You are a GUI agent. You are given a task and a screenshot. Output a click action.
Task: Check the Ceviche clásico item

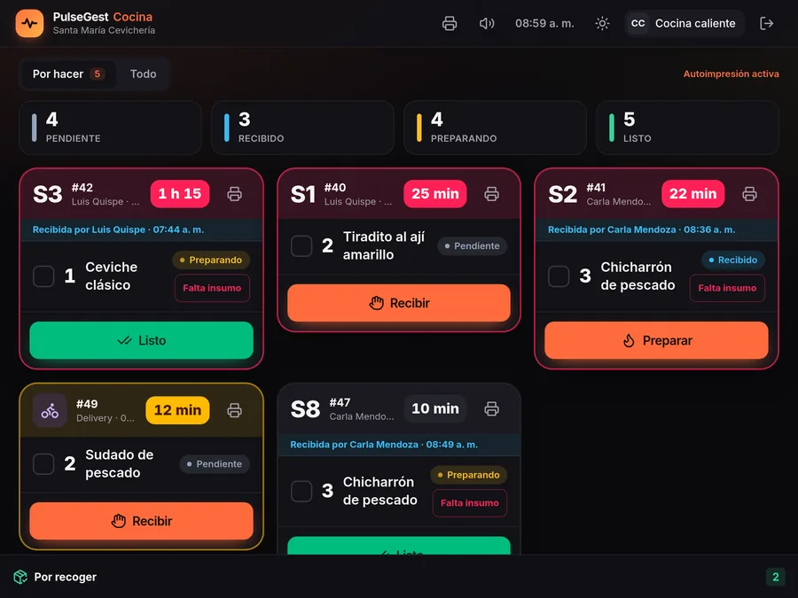tap(43, 276)
